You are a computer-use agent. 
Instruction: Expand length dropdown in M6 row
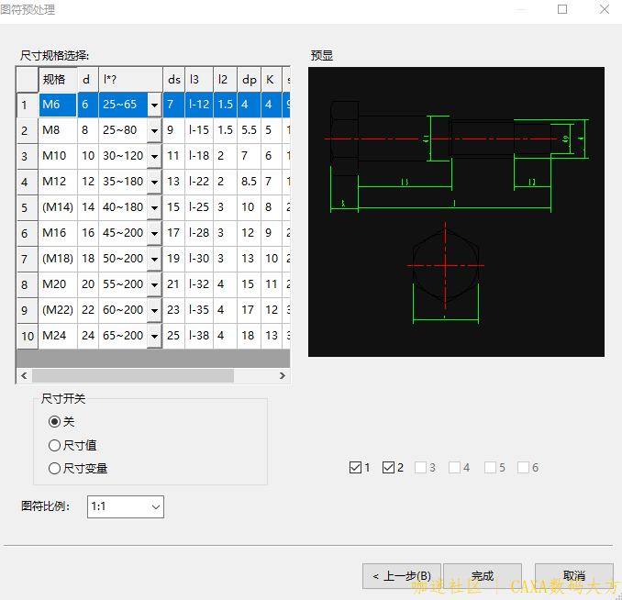pos(154,106)
